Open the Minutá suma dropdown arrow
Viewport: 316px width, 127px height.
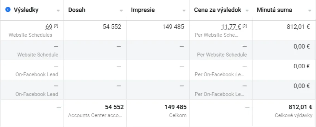tap(310, 11)
